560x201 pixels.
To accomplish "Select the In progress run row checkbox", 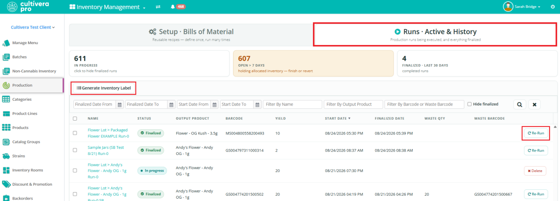I will tap(75, 171).
